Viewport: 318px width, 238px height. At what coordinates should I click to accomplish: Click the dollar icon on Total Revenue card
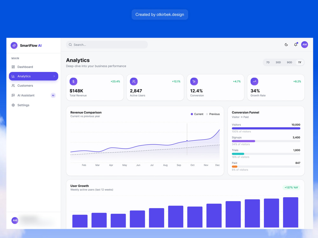pos(73,81)
